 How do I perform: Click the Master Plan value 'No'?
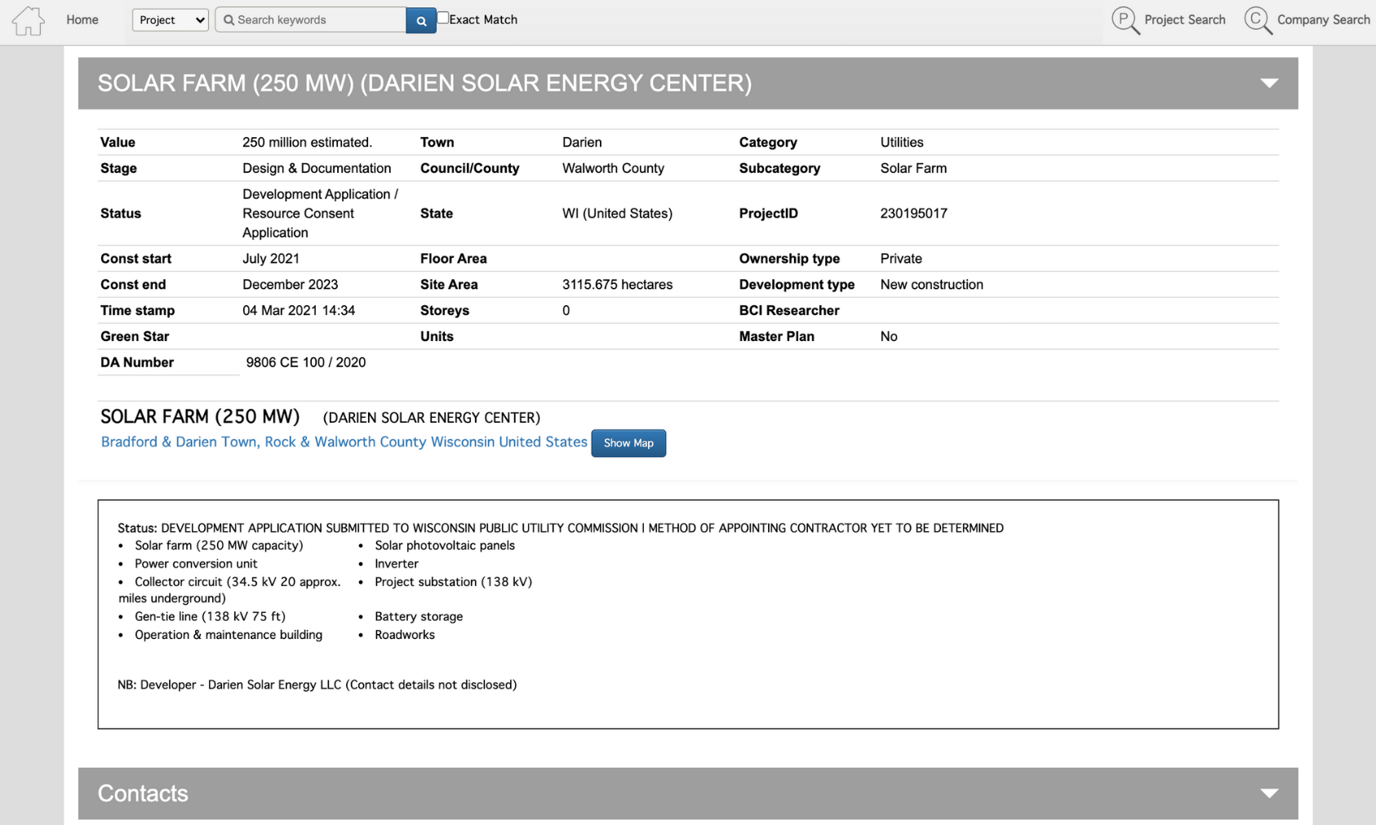tap(889, 336)
